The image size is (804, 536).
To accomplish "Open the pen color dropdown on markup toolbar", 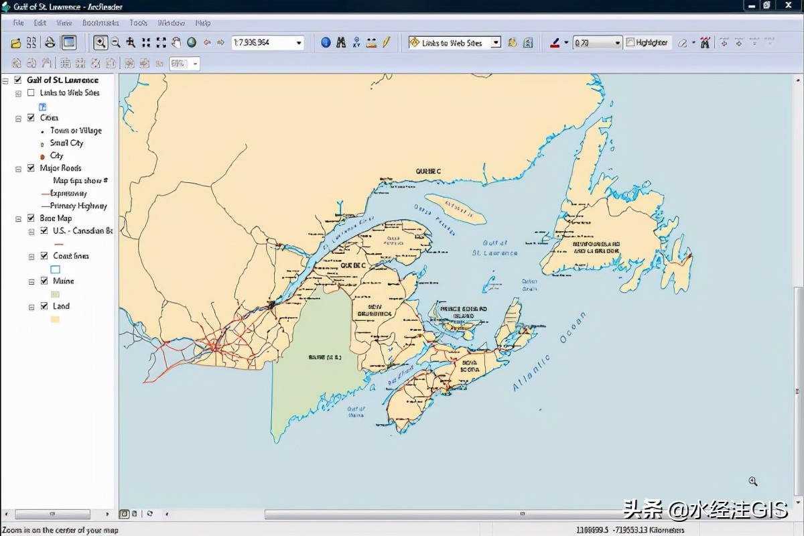I will (x=566, y=42).
